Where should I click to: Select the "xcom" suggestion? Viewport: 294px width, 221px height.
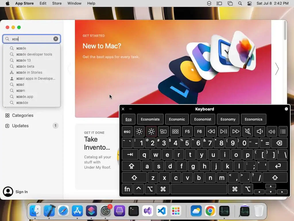[32, 91]
